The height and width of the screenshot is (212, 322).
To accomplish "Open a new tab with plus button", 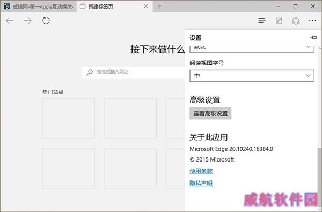I will click(159, 6).
